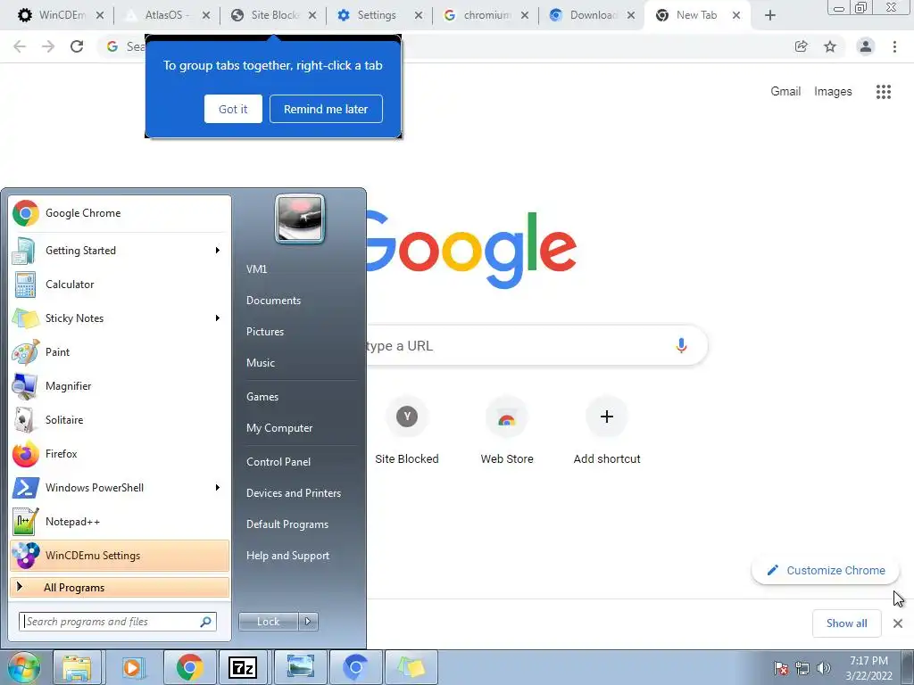Open Site Blocked shortcut
This screenshot has height=685, width=914.
(407, 431)
